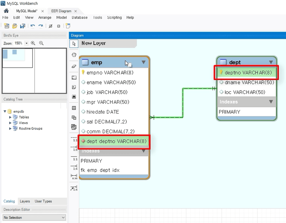Image resolution: width=286 pixels, height=223 pixels.
Task: Collapse the dept table Indexes section
Action: (x=271, y=102)
